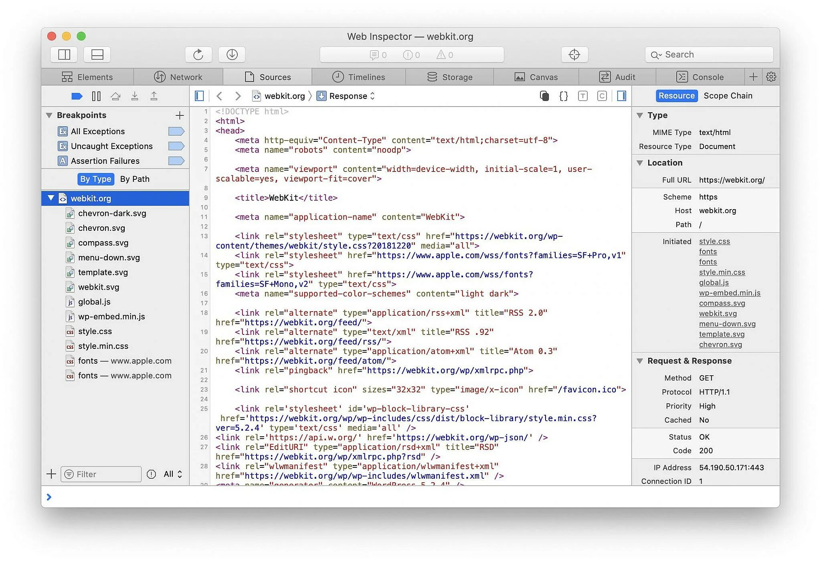Image resolution: width=821 pixels, height=562 pixels.
Task: Add a new breakpoint with the plus
Action: click(x=180, y=115)
